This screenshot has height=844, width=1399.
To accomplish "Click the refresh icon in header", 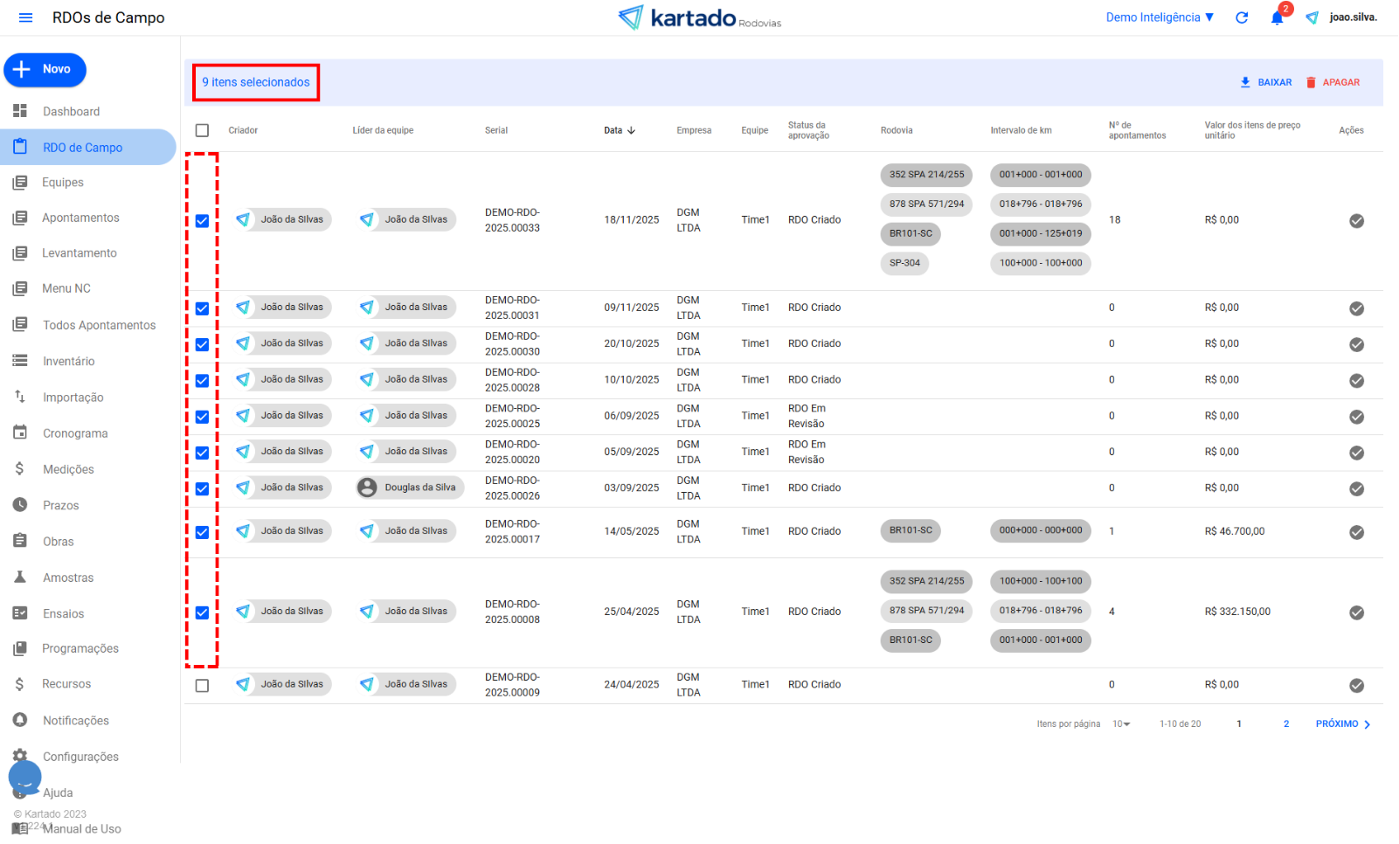I will tap(1242, 17).
